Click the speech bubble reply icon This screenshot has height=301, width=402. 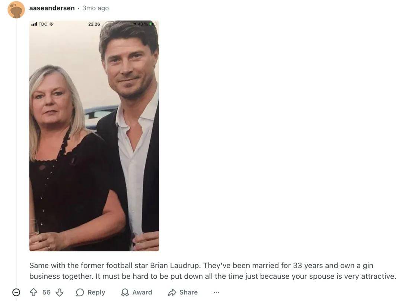[80, 292]
